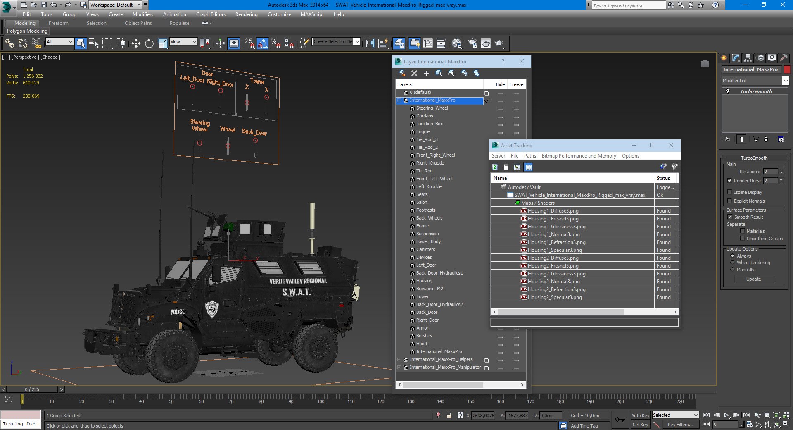Switch Asset Tracking to table view
The width and height of the screenshot is (793, 430).
pyautogui.click(x=528, y=167)
